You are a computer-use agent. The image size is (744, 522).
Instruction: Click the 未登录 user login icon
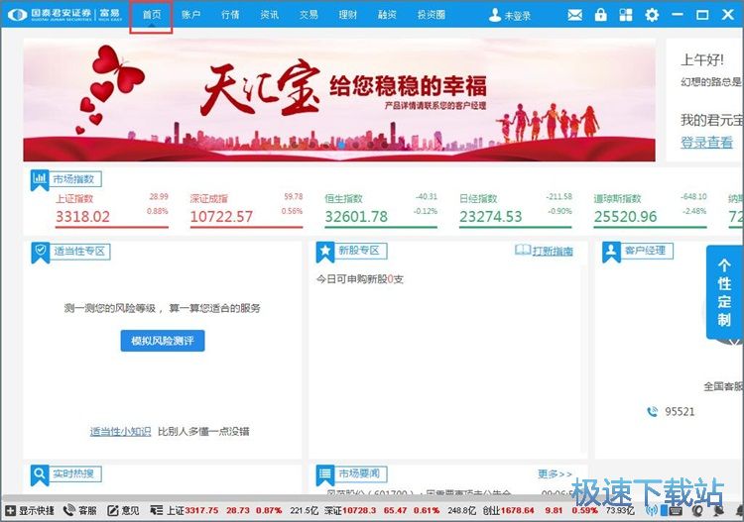pyautogui.click(x=496, y=16)
